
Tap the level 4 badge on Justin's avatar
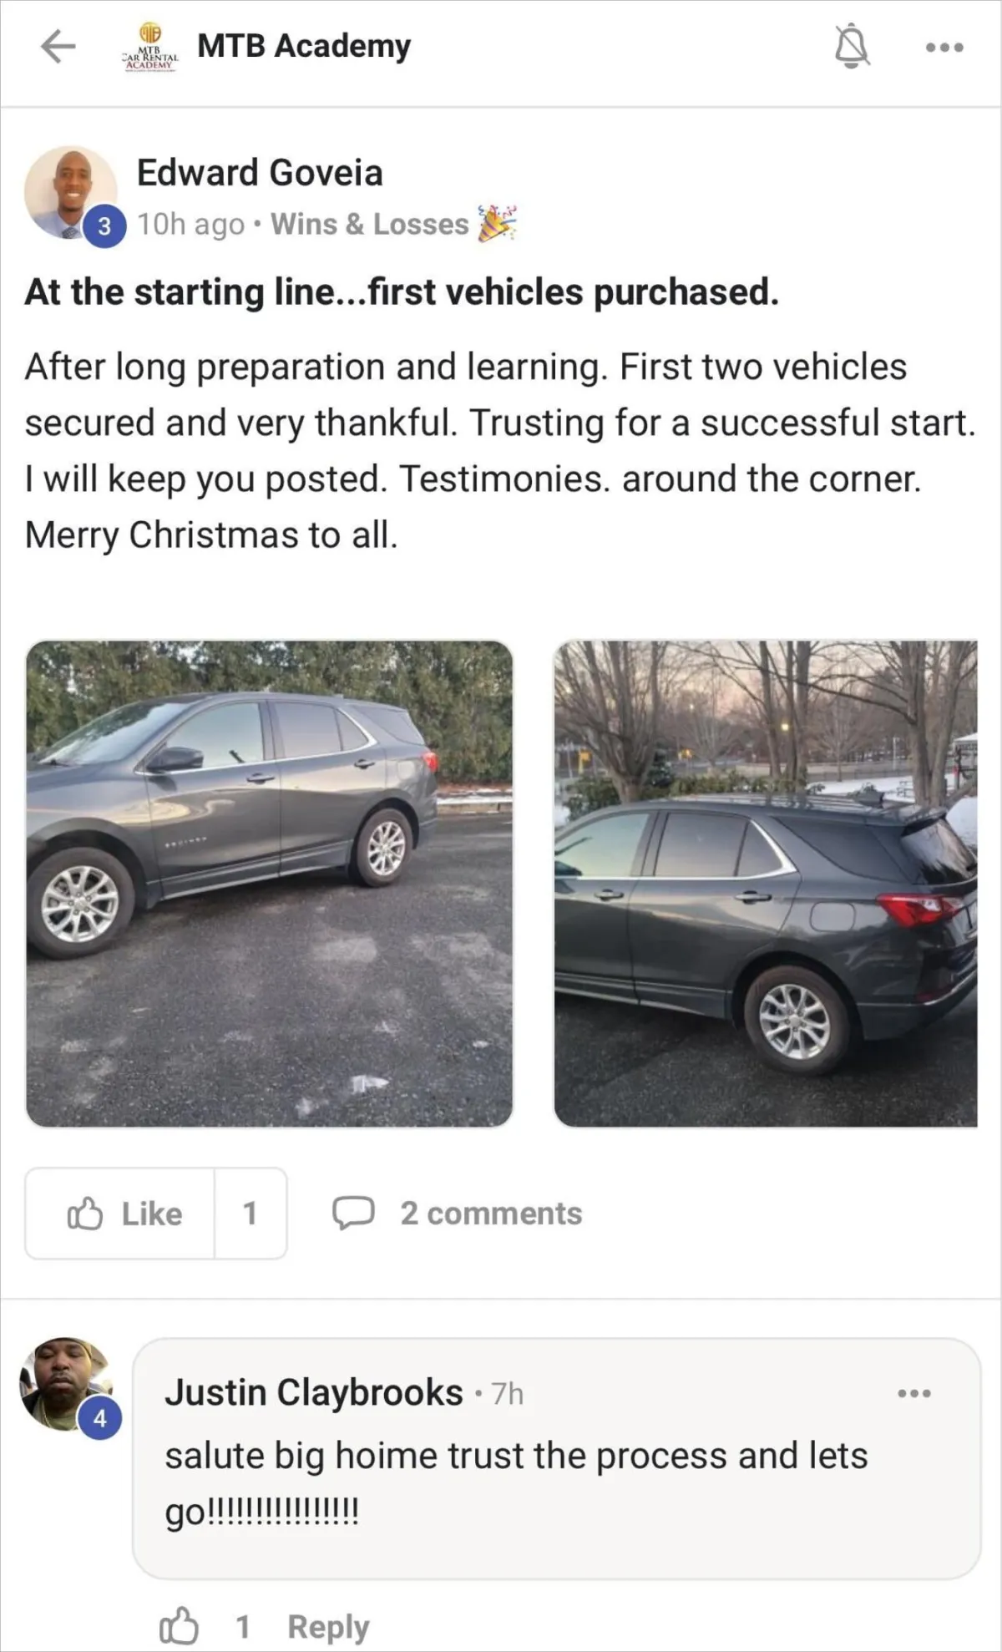[x=99, y=1418]
